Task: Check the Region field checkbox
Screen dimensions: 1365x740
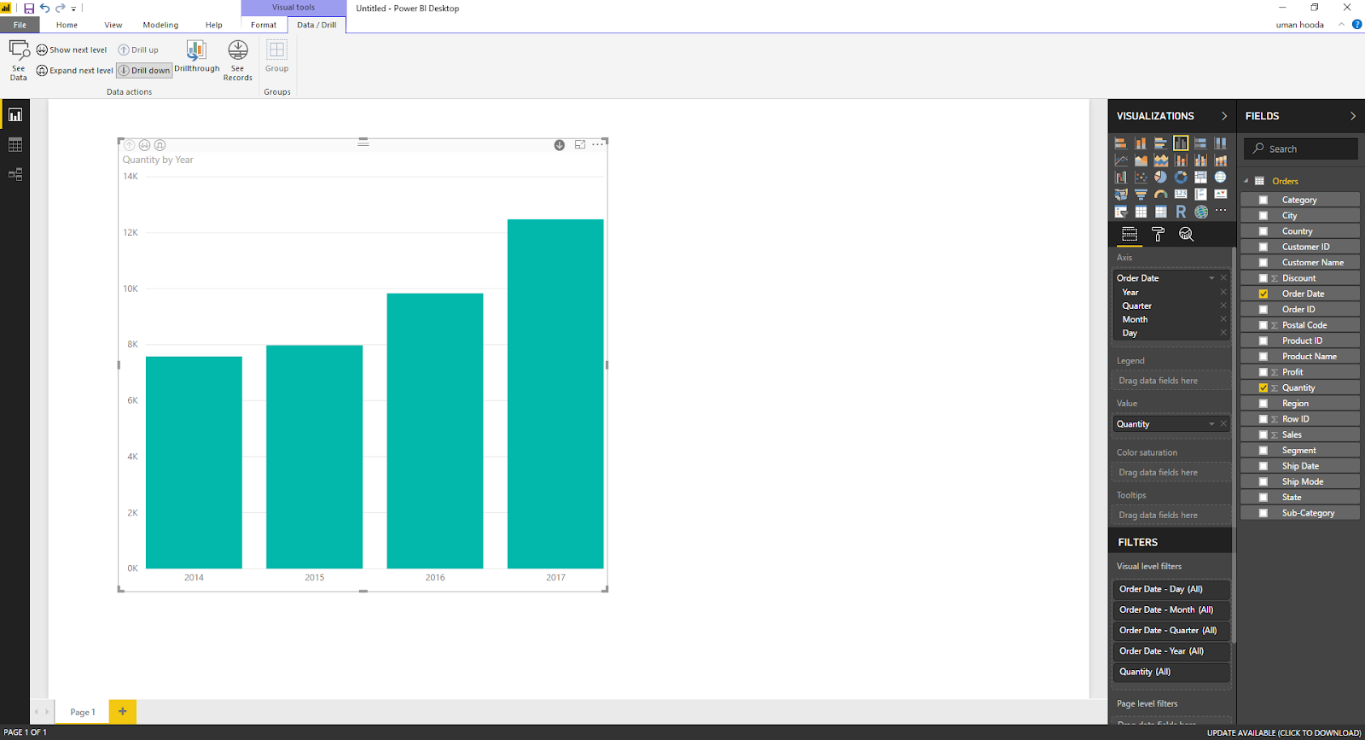Action: pyautogui.click(x=1263, y=404)
